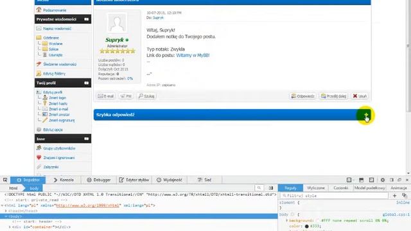The height and width of the screenshot is (231, 411).
Task: Click the Zmień avatar picture icon
Action: 45,114
